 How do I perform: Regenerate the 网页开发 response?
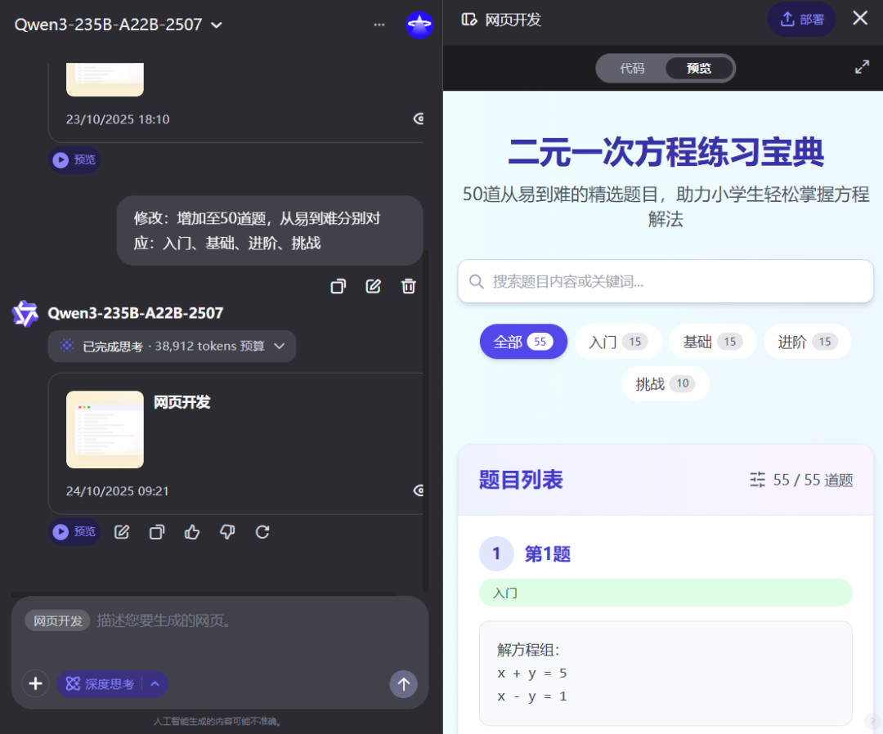[262, 532]
